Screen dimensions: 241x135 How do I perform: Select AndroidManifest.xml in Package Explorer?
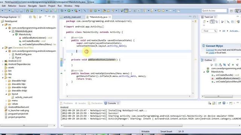point(18,107)
